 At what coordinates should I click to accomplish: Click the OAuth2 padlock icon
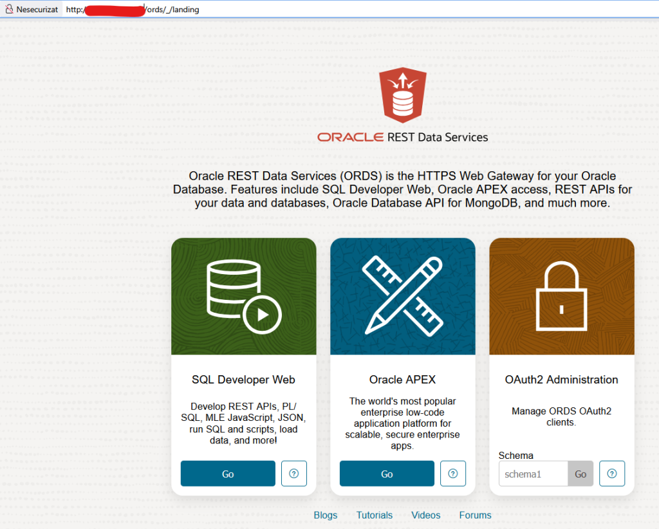coord(561,297)
